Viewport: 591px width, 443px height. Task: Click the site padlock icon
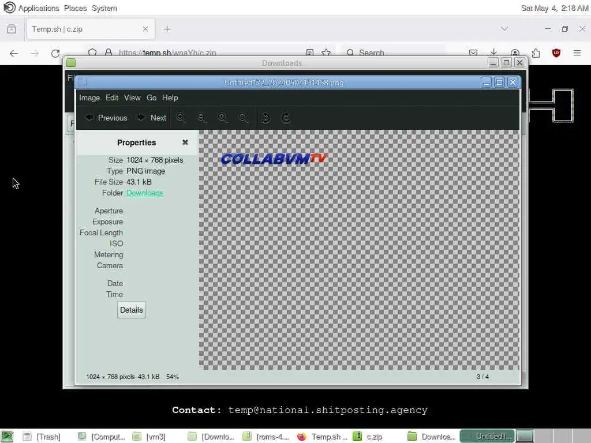click(108, 52)
